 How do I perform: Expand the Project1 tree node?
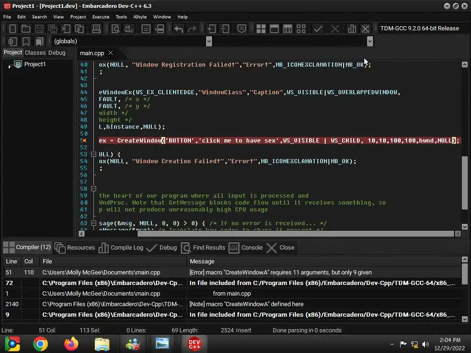[x=10, y=66]
